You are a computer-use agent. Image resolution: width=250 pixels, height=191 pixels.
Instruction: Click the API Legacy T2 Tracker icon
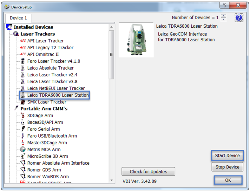[23, 47]
